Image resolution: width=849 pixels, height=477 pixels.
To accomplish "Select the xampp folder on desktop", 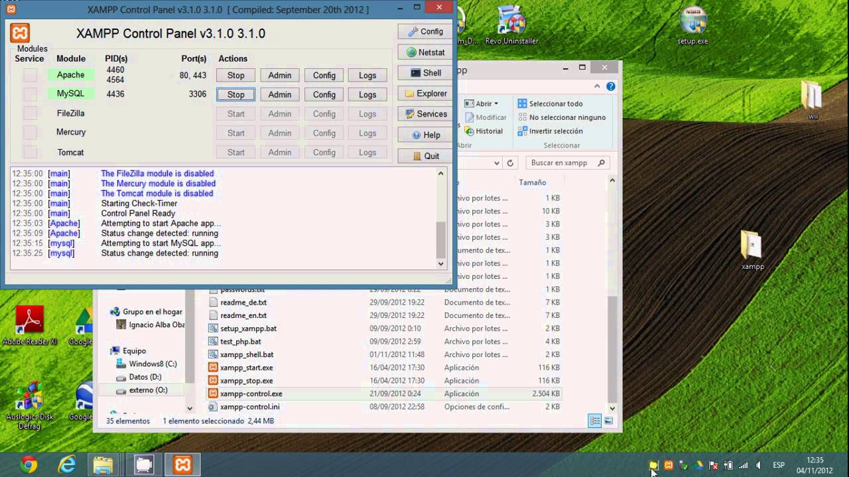I will tap(753, 250).
